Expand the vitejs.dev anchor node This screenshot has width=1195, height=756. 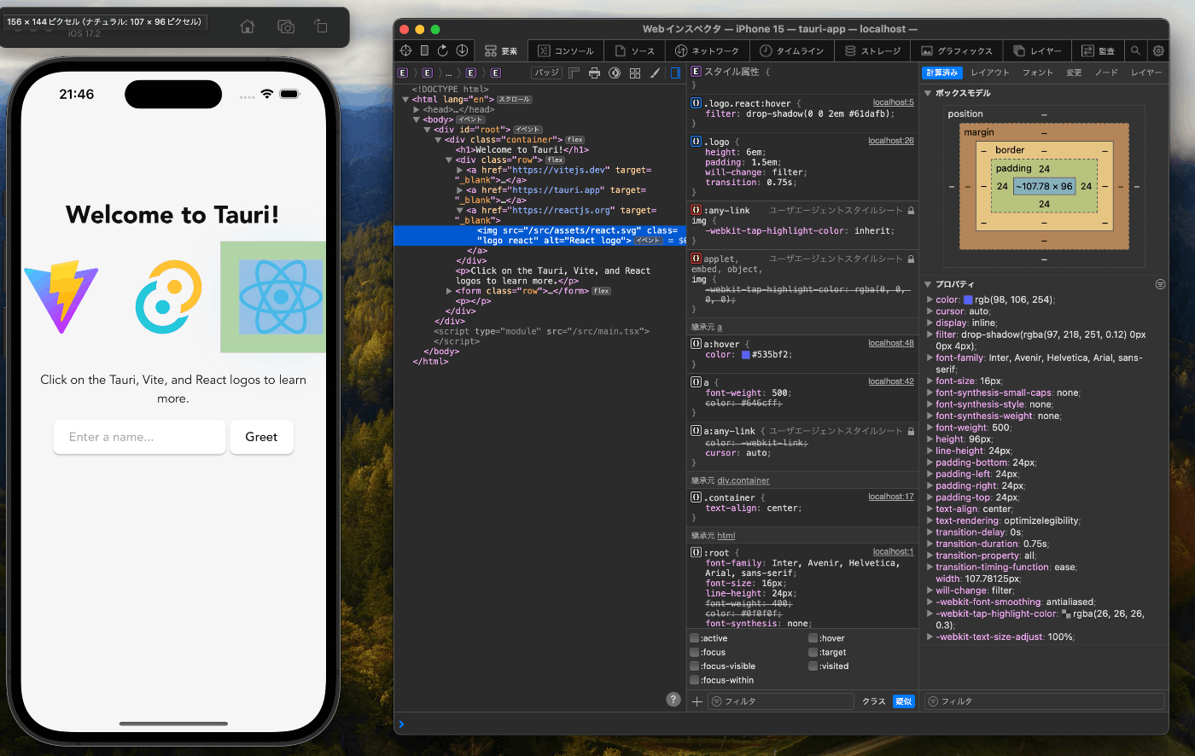pyautogui.click(x=460, y=171)
